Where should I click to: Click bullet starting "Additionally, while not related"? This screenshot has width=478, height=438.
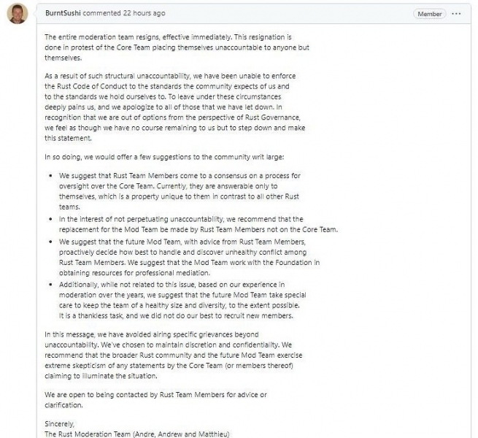click(179, 299)
